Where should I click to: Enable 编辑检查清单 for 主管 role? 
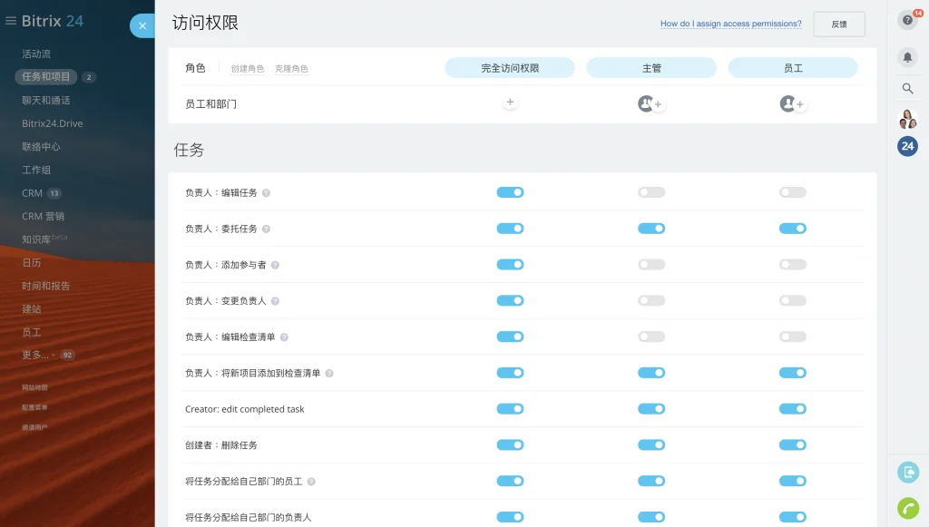point(651,337)
